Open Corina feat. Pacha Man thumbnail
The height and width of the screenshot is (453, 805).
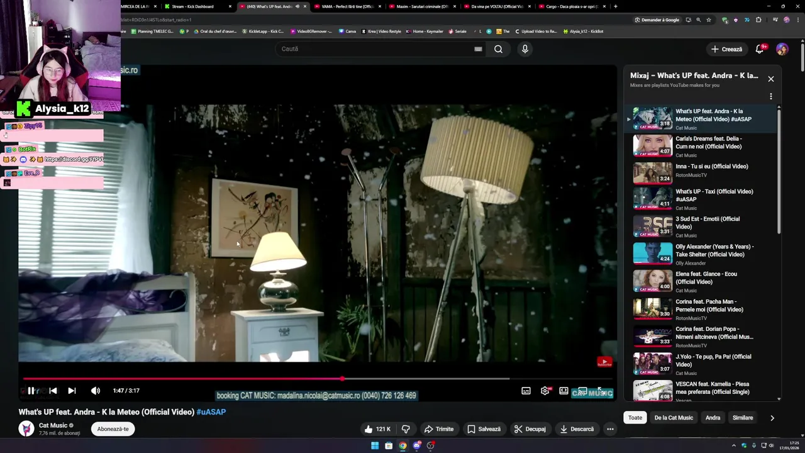652,308
